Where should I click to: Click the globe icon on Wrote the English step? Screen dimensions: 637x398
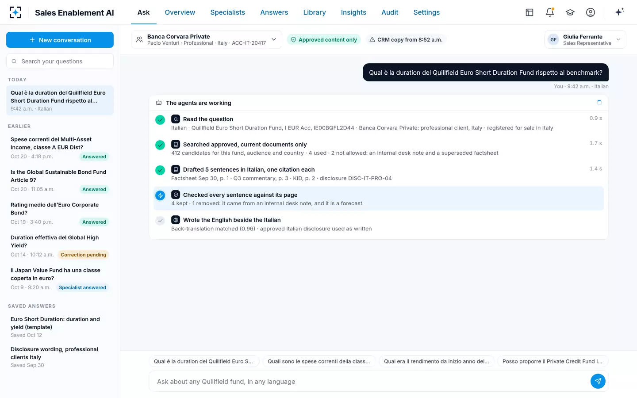click(176, 220)
